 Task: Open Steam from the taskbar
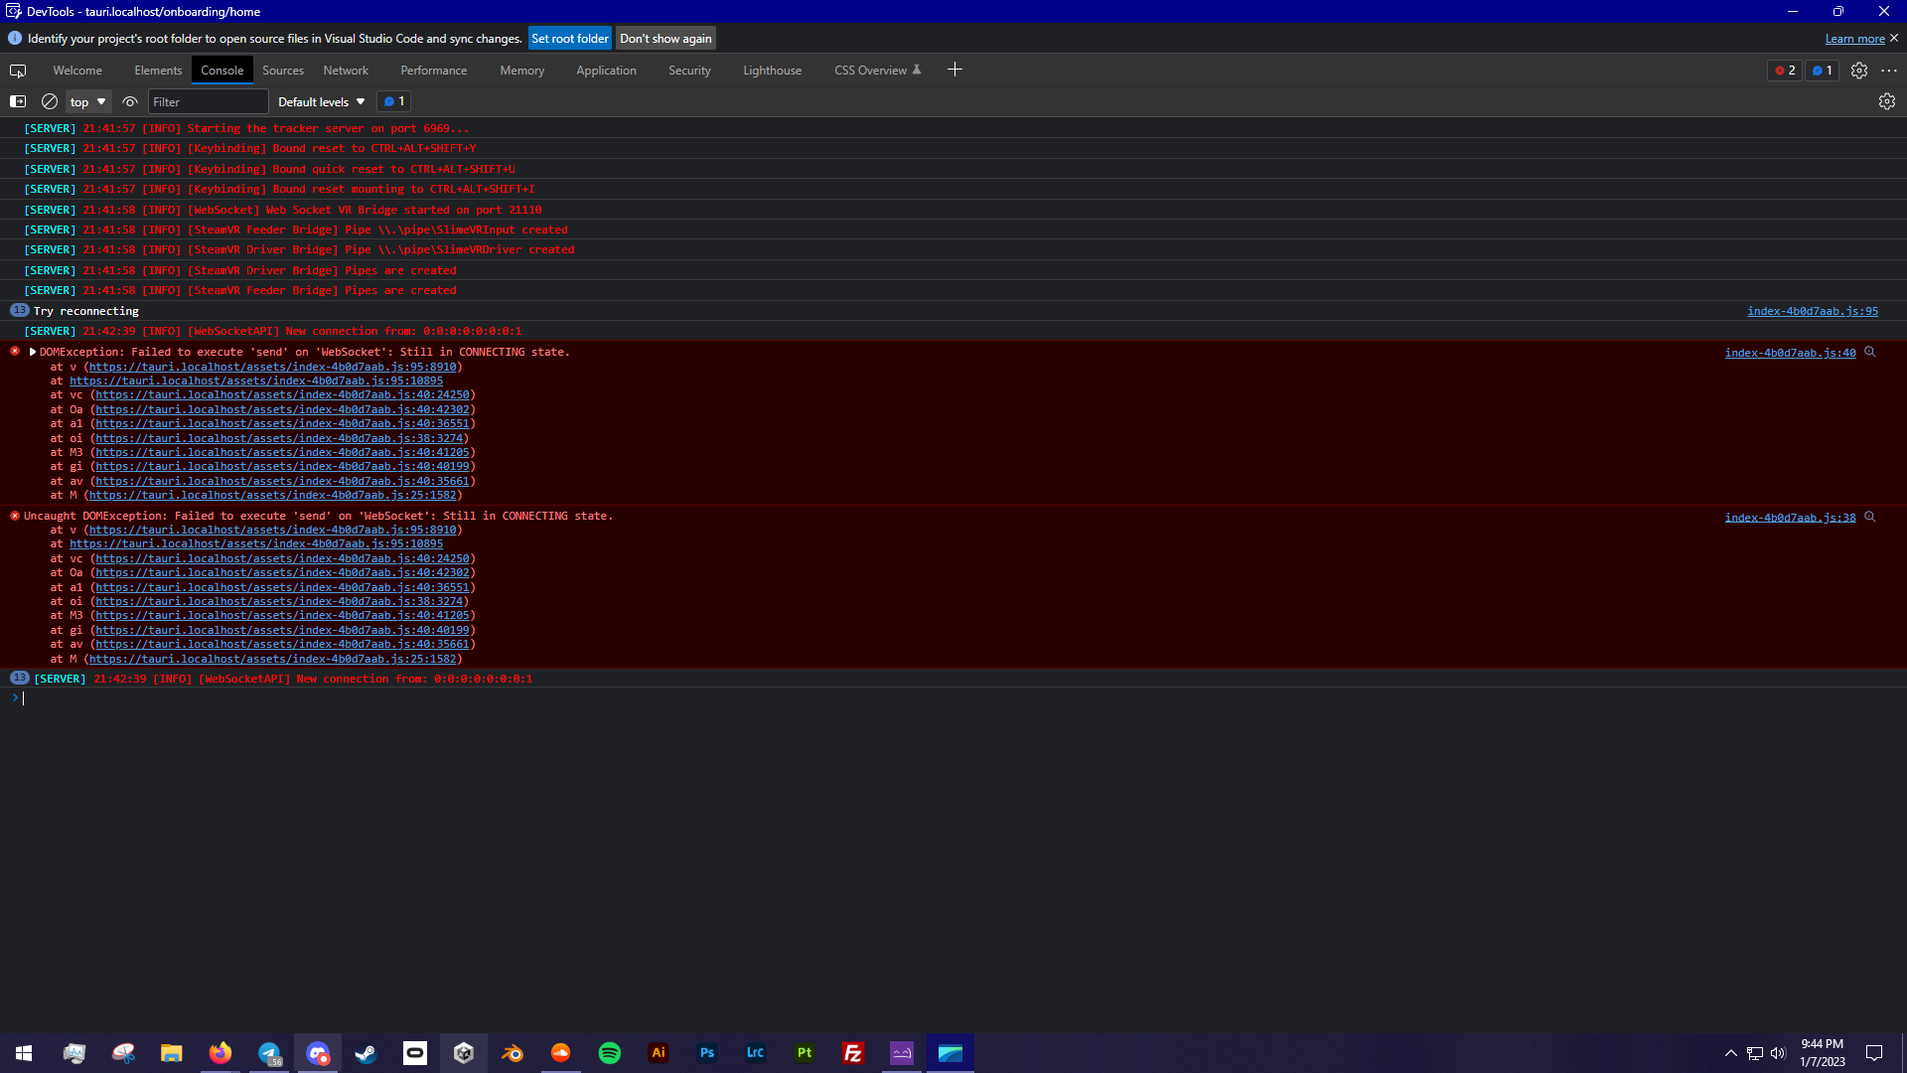click(366, 1052)
